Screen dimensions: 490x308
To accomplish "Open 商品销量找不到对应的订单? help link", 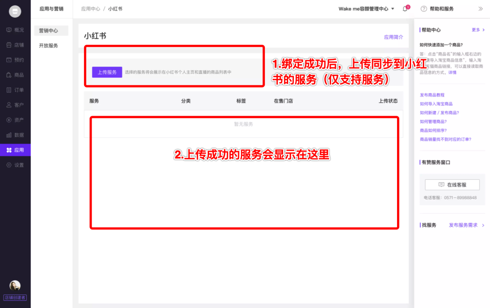I will pyautogui.click(x=446, y=139).
